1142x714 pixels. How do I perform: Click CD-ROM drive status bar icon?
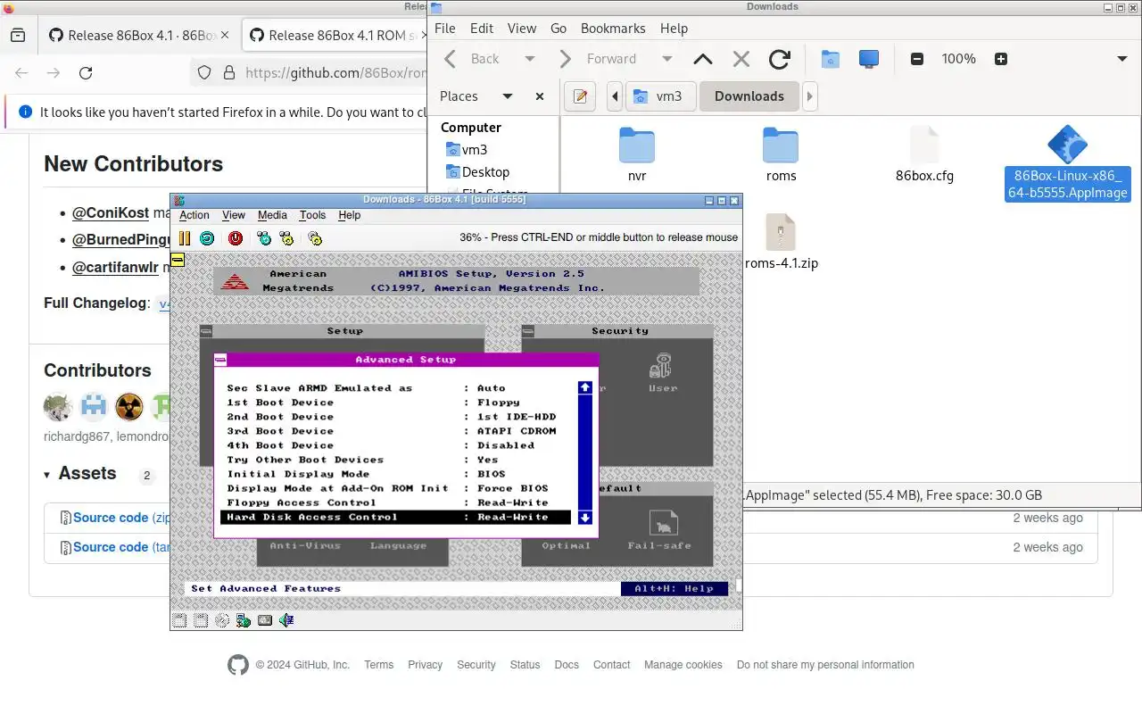[x=222, y=620]
